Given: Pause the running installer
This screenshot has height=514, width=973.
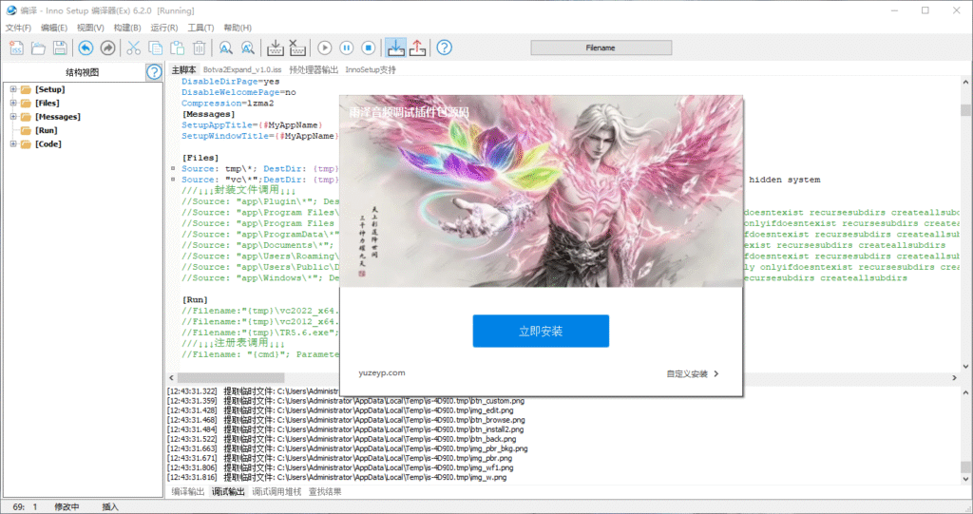Looking at the screenshot, I should click(346, 48).
